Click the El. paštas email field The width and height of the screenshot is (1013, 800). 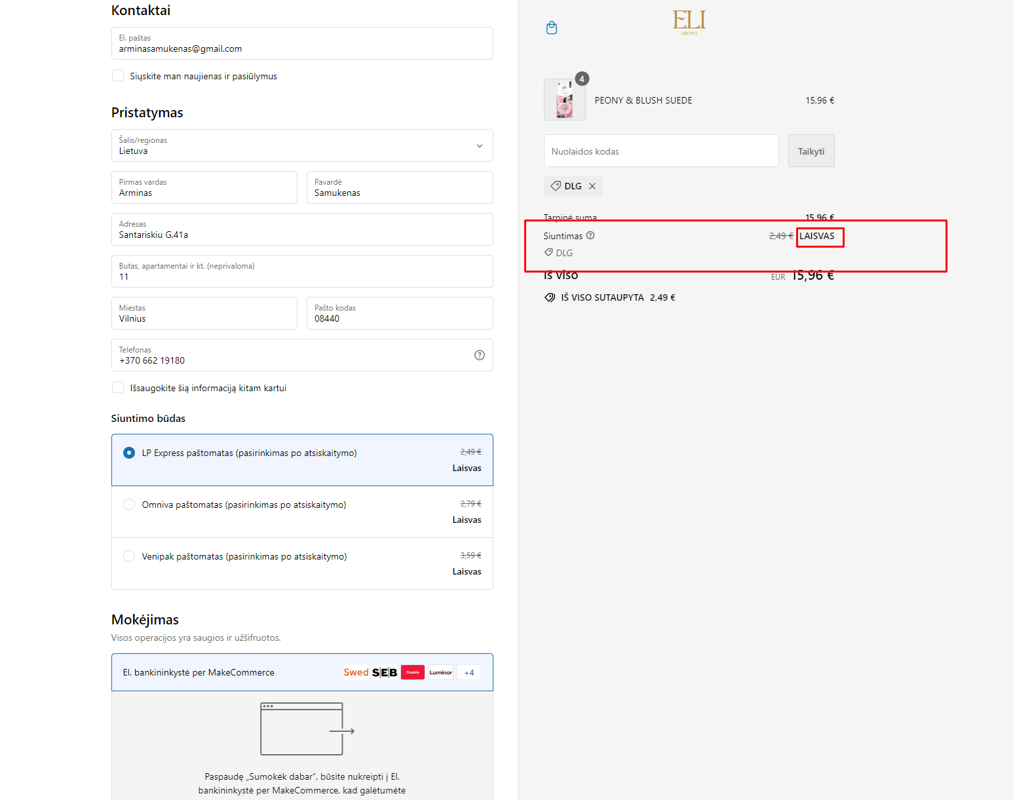[302, 43]
